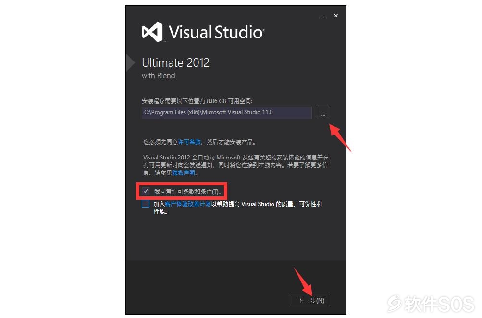Open the 客户体验改善计划 link
Screen dimensions: 482x318
[x=188, y=204]
